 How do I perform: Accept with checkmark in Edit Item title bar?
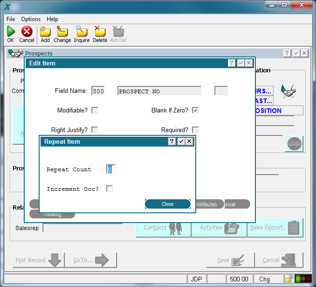click(241, 63)
